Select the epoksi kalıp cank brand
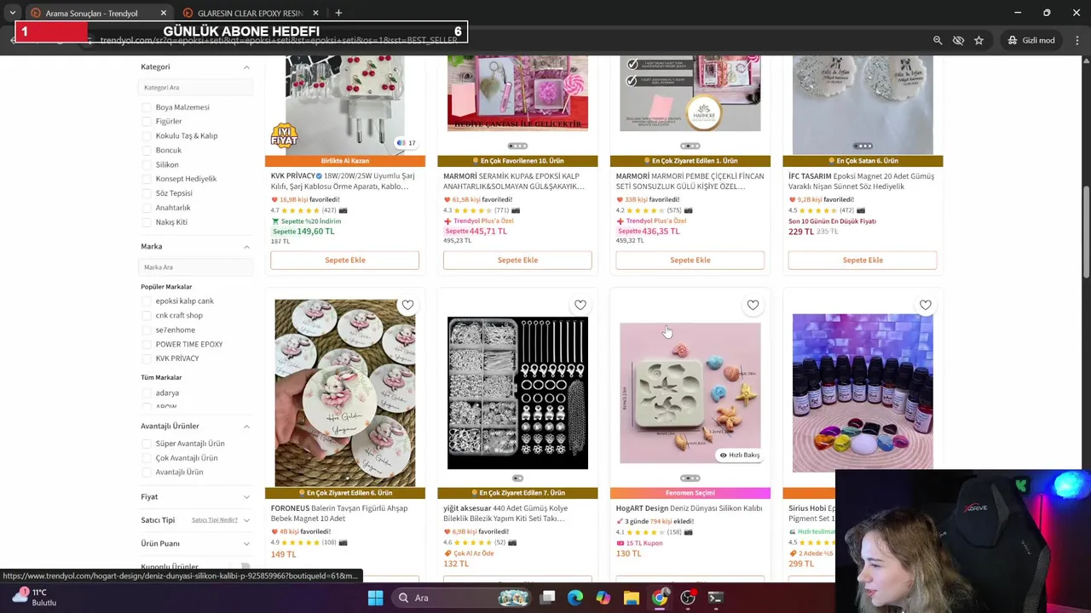1091x613 pixels. pyautogui.click(x=147, y=301)
